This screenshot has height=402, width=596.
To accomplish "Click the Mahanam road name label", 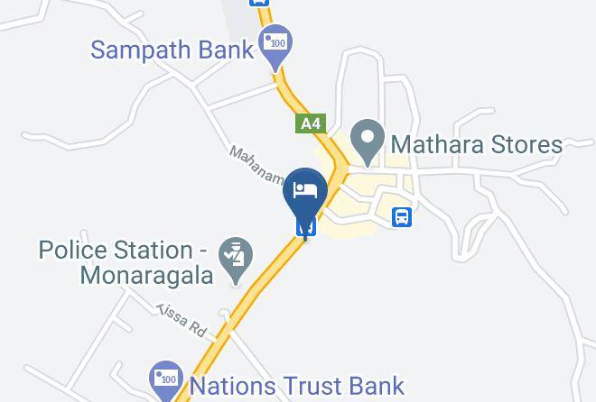I will click(257, 165).
